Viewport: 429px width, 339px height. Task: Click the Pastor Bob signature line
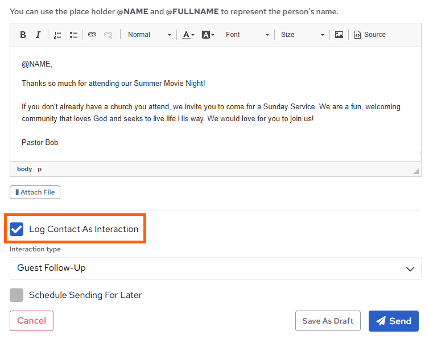coord(40,142)
